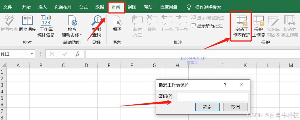Select column C header
This screenshot has width=300, height=120.
coord(64,66)
